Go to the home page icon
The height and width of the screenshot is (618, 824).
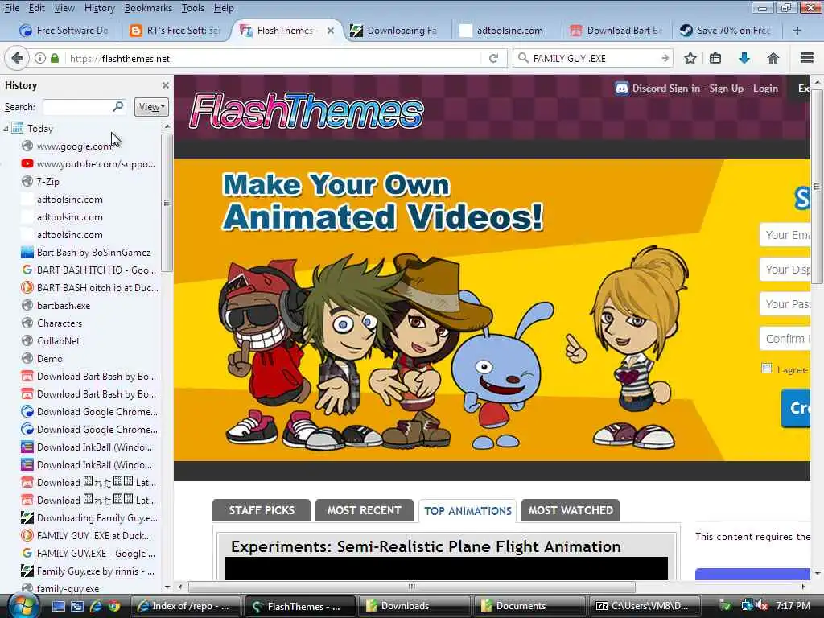coord(772,58)
